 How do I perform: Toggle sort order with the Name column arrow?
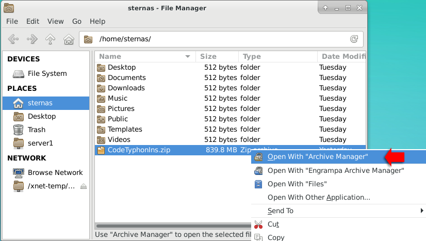pyautogui.click(x=187, y=57)
